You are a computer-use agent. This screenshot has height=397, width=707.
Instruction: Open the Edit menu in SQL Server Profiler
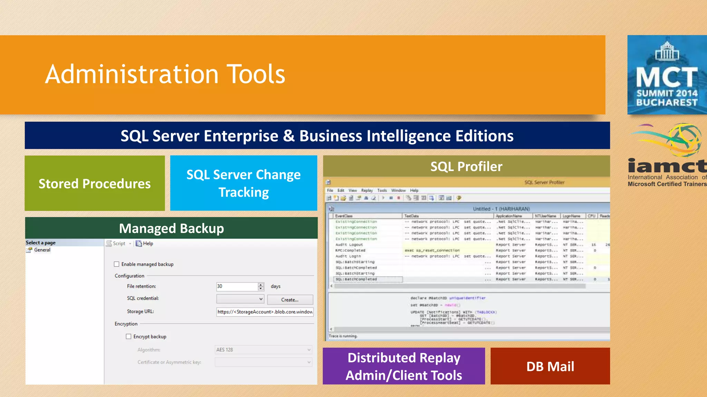pos(341,190)
